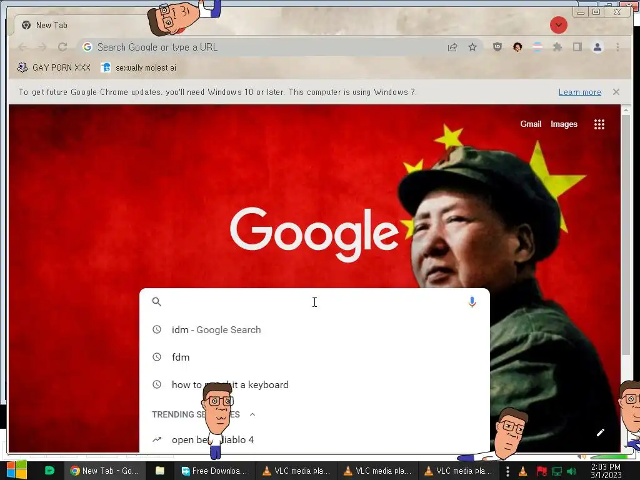
Task: Open the Chrome profile avatar button
Action: 597,47
